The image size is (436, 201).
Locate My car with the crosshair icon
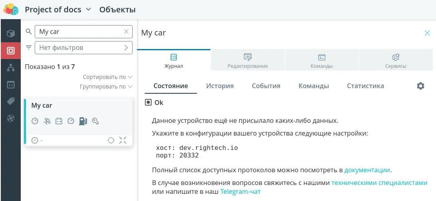[111, 140]
